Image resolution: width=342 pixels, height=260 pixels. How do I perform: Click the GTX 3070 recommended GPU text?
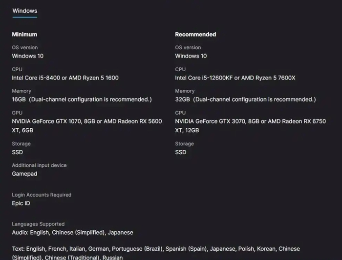coord(227,121)
